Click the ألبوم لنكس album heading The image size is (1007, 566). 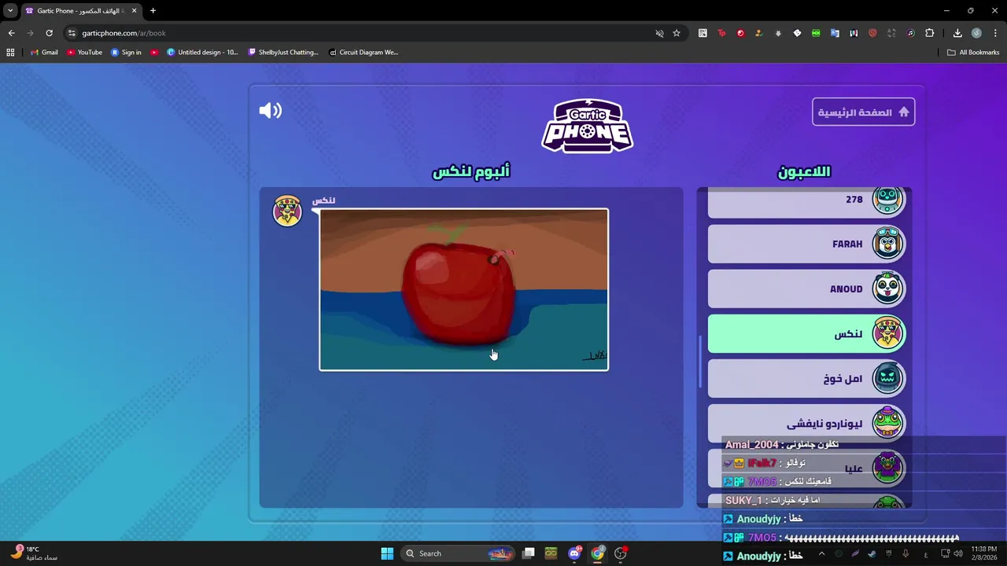point(470,171)
